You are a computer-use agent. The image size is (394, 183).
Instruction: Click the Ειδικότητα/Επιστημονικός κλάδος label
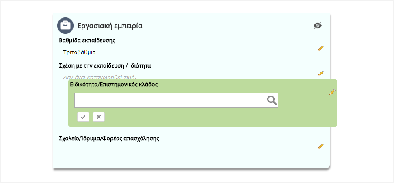click(x=114, y=85)
